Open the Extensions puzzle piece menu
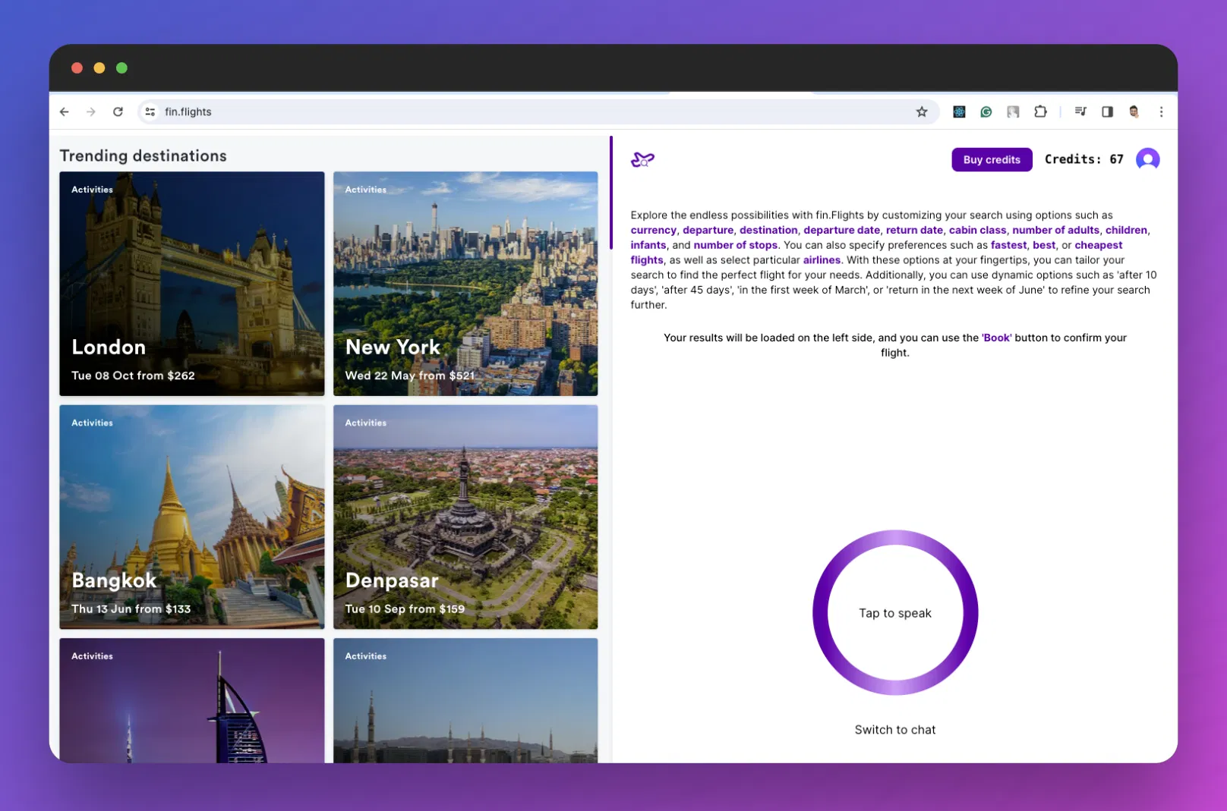The height and width of the screenshot is (811, 1227). pyautogui.click(x=1040, y=112)
